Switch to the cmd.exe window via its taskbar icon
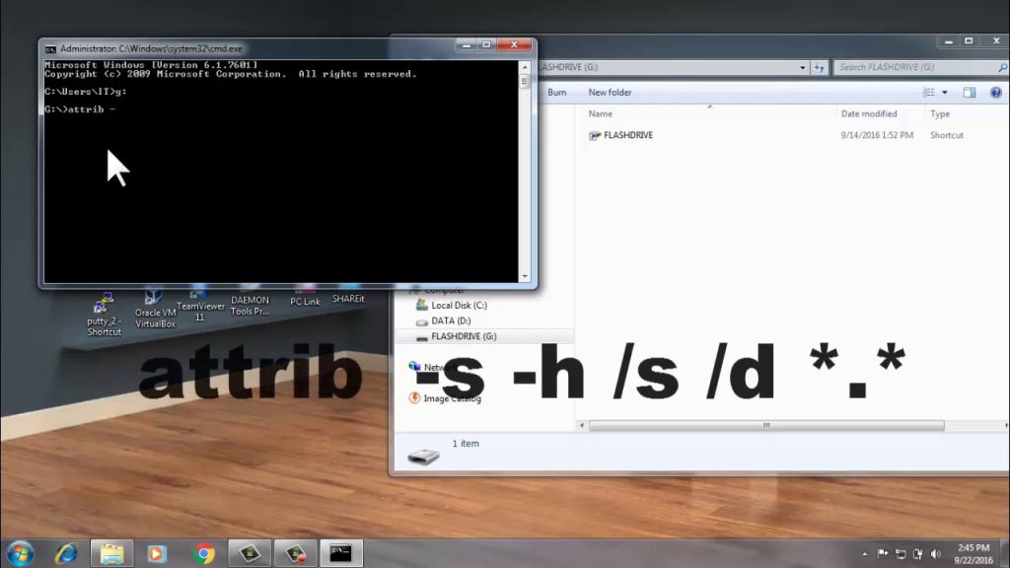The image size is (1010, 568). point(342,552)
